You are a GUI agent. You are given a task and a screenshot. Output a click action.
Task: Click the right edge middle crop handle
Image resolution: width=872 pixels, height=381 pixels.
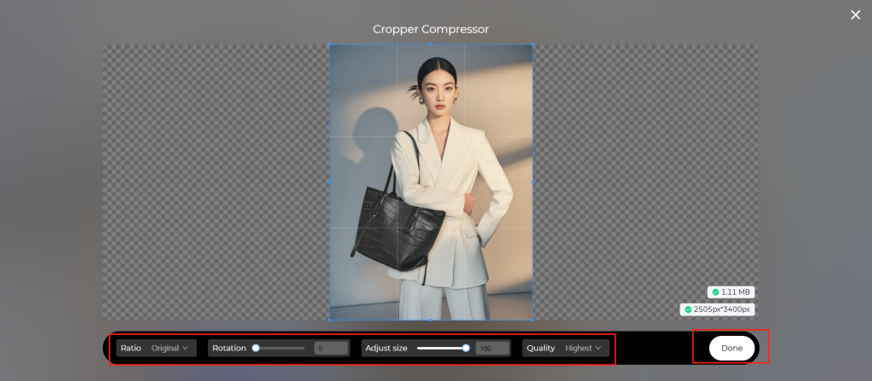point(533,182)
